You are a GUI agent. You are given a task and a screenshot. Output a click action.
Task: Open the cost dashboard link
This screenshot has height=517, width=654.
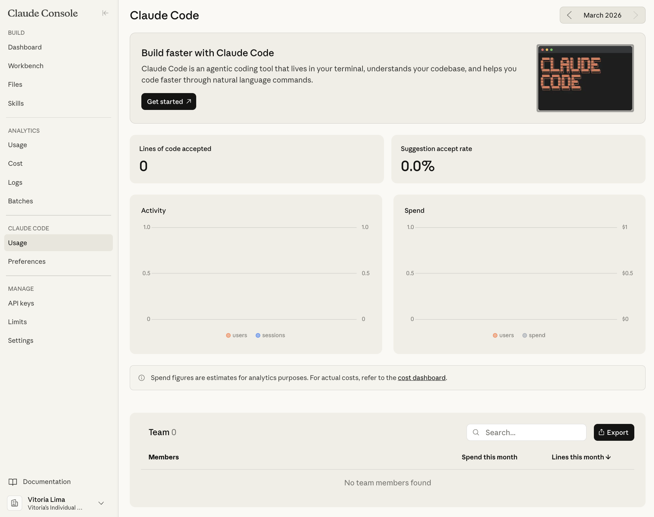point(421,378)
